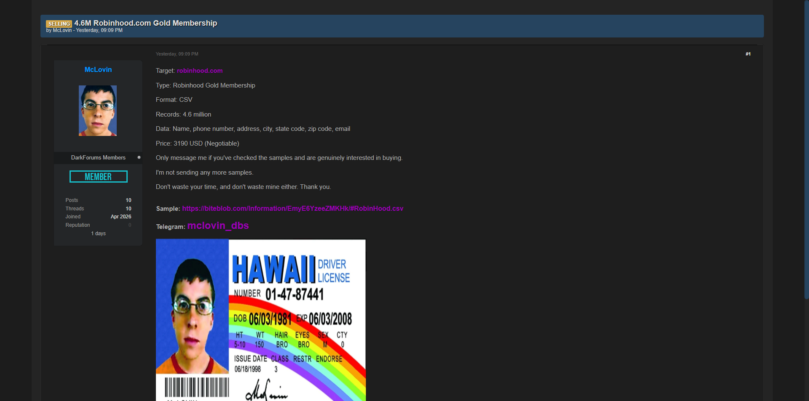Image resolution: width=809 pixels, height=401 pixels.
Task: Open the #1 post number permalink
Action: tap(748, 54)
